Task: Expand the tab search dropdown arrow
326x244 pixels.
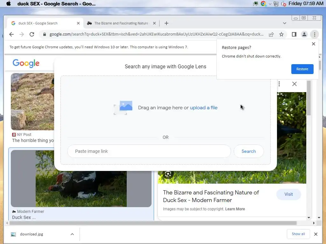Action: [x=285, y=23]
